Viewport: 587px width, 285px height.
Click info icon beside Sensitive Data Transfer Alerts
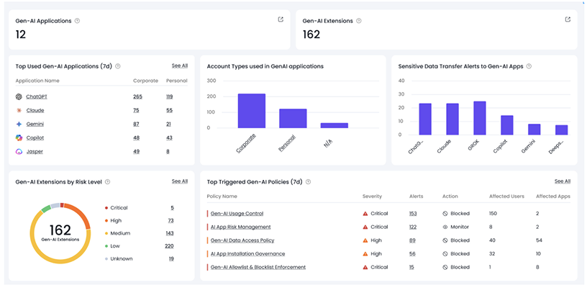[x=529, y=66]
